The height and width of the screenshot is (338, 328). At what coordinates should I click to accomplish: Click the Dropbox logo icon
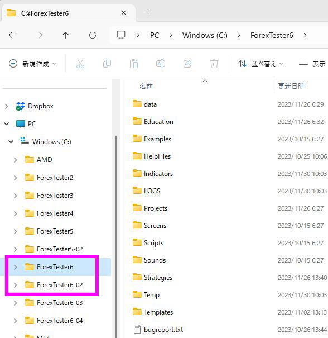click(21, 106)
